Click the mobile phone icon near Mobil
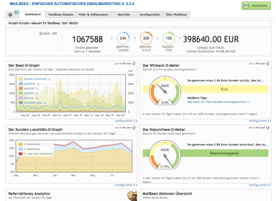 tap(41, 33)
